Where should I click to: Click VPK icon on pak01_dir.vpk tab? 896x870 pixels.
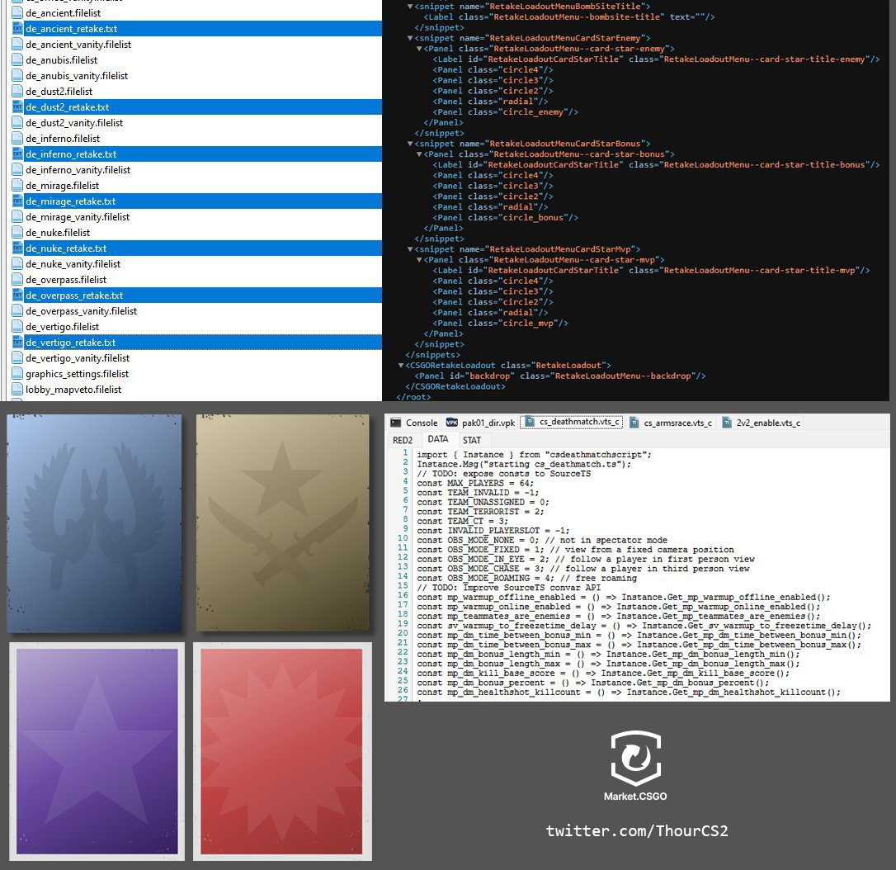click(452, 423)
